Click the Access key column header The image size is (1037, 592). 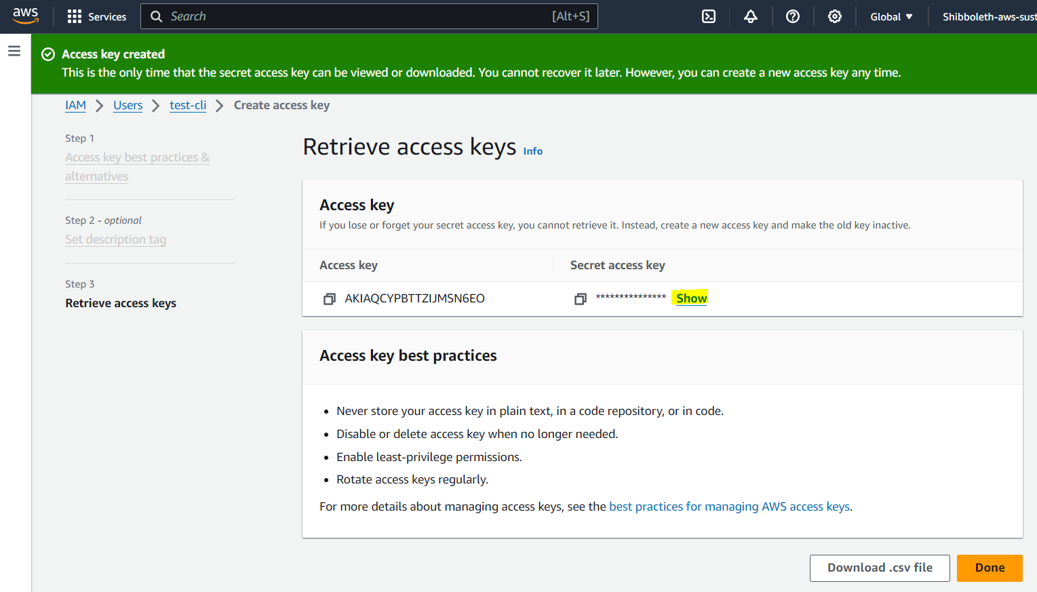tap(349, 265)
